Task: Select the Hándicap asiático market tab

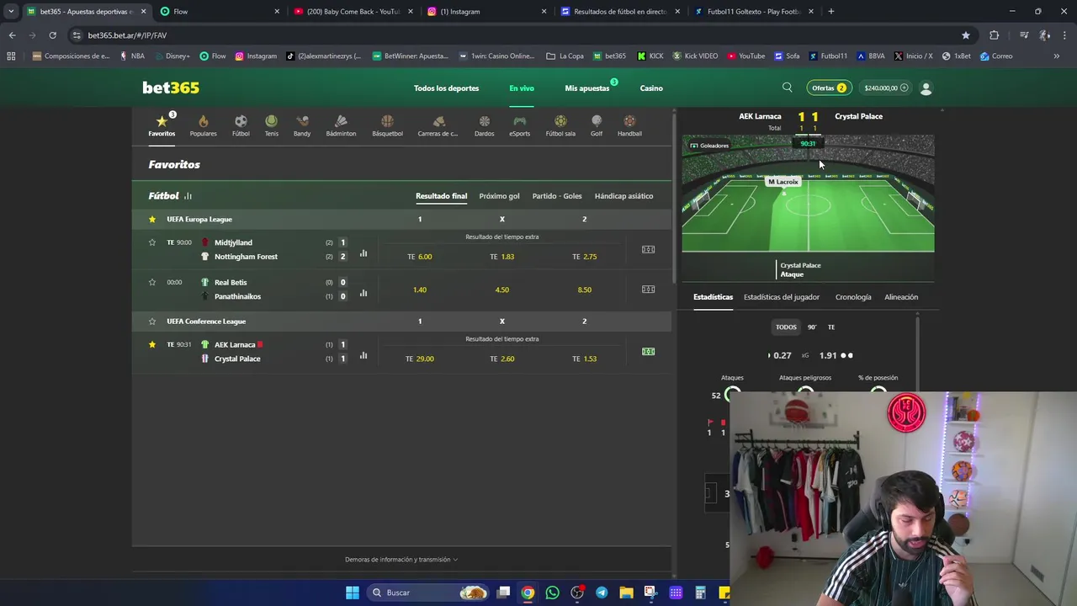Action: point(623,196)
